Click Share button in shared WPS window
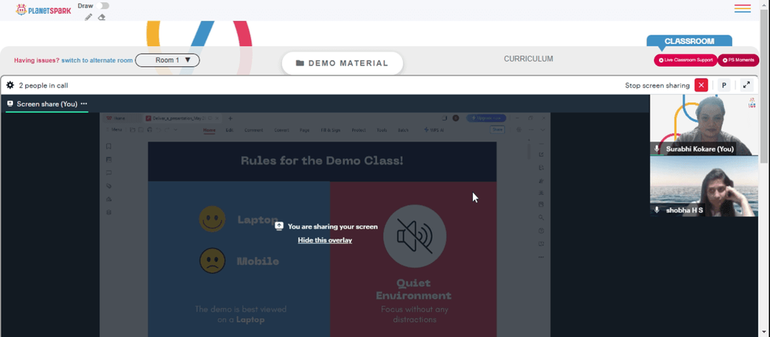Image resolution: width=770 pixels, height=337 pixels. (497, 130)
